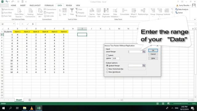Viewport: 197px width, 111px height.
Task: Expand Refresh All dropdown
Action: pos(40,16)
